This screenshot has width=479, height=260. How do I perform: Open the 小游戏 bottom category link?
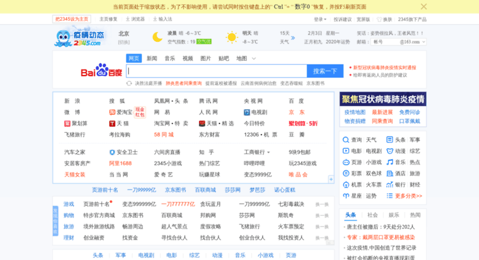(266, 255)
